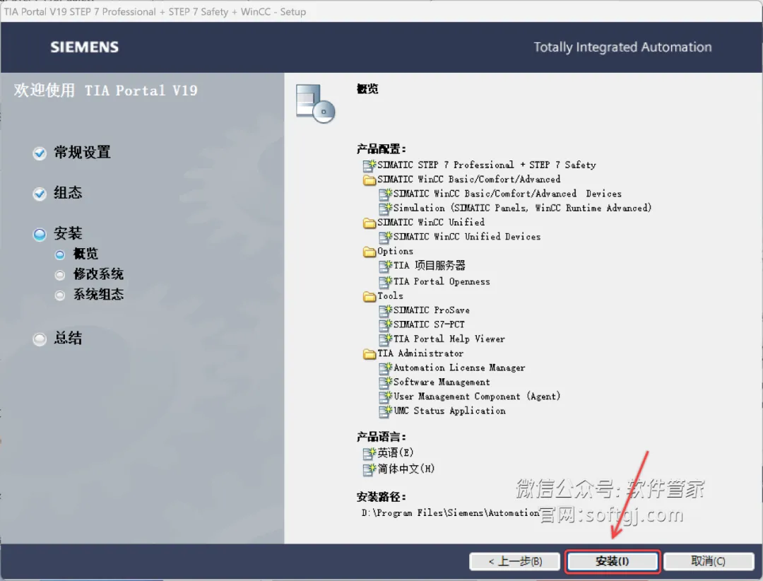Select the 安装 step indicator
This screenshot has height=581, width=763.
(x=40, y=234)
